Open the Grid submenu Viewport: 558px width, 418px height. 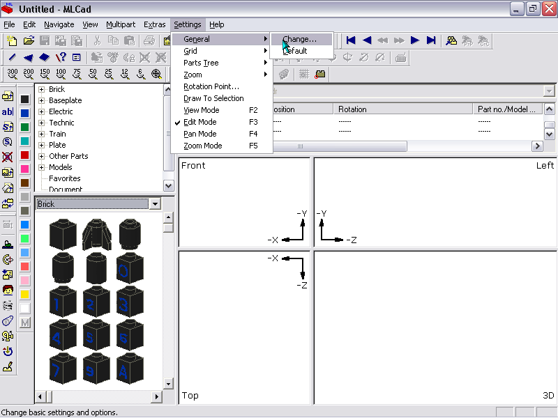(221, 51)
